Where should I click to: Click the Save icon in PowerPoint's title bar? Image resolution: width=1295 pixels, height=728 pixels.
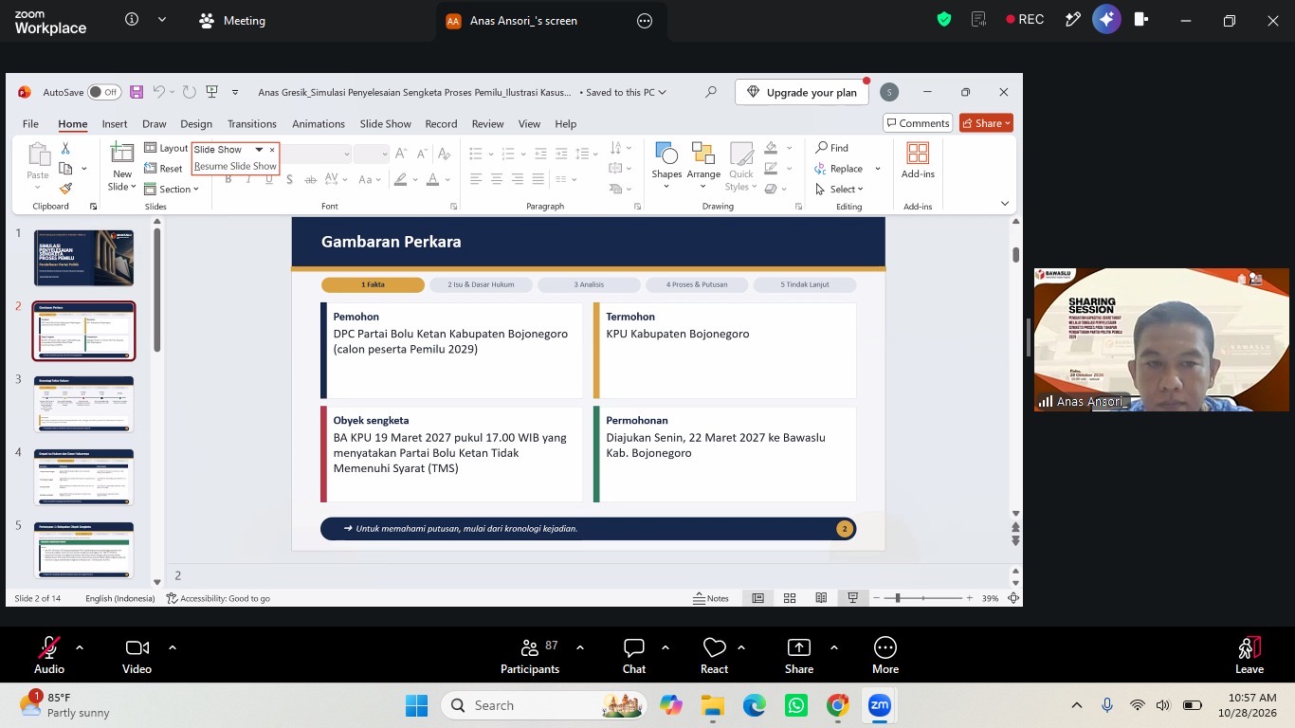(x=137, y=92)
